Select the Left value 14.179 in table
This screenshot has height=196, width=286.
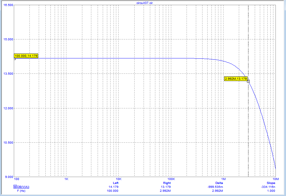[x=114, y=187]
